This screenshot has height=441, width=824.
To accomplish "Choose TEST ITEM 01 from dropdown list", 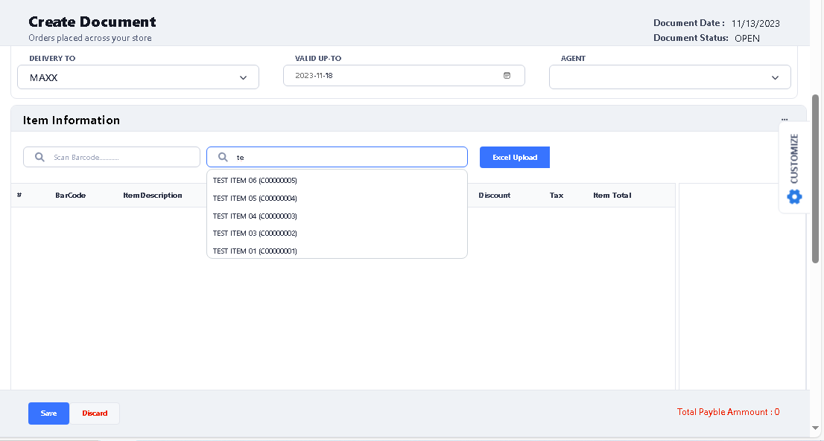I will tap(255, 251).
